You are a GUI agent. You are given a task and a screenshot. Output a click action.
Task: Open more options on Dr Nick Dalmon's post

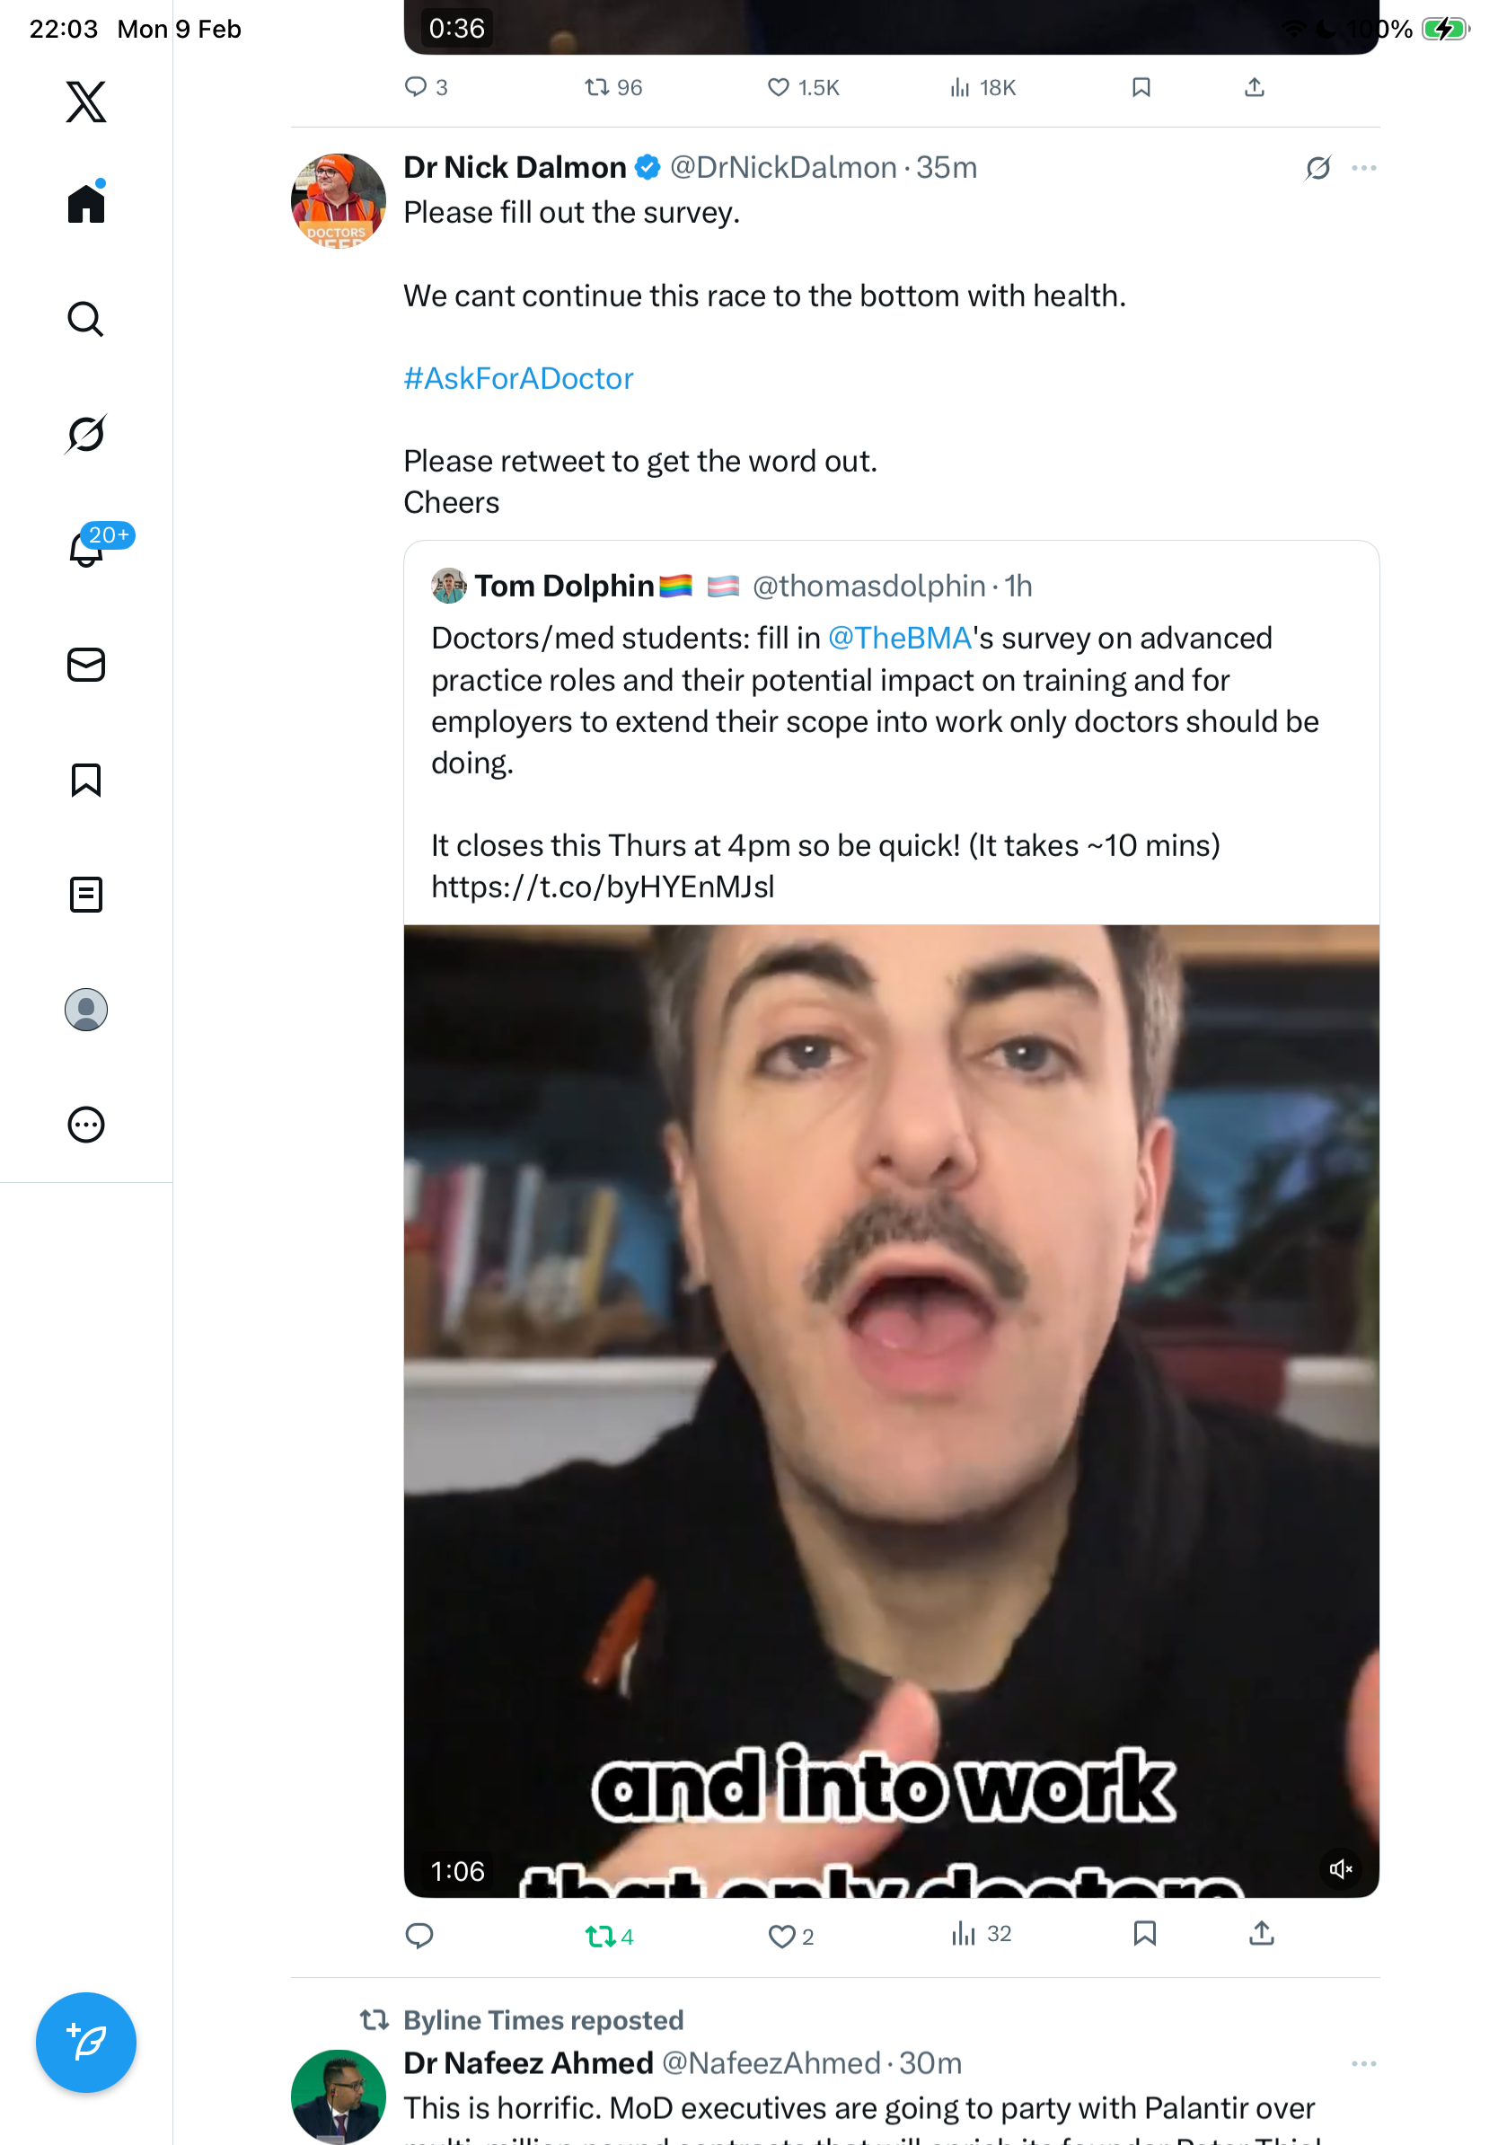point(1363,168)
